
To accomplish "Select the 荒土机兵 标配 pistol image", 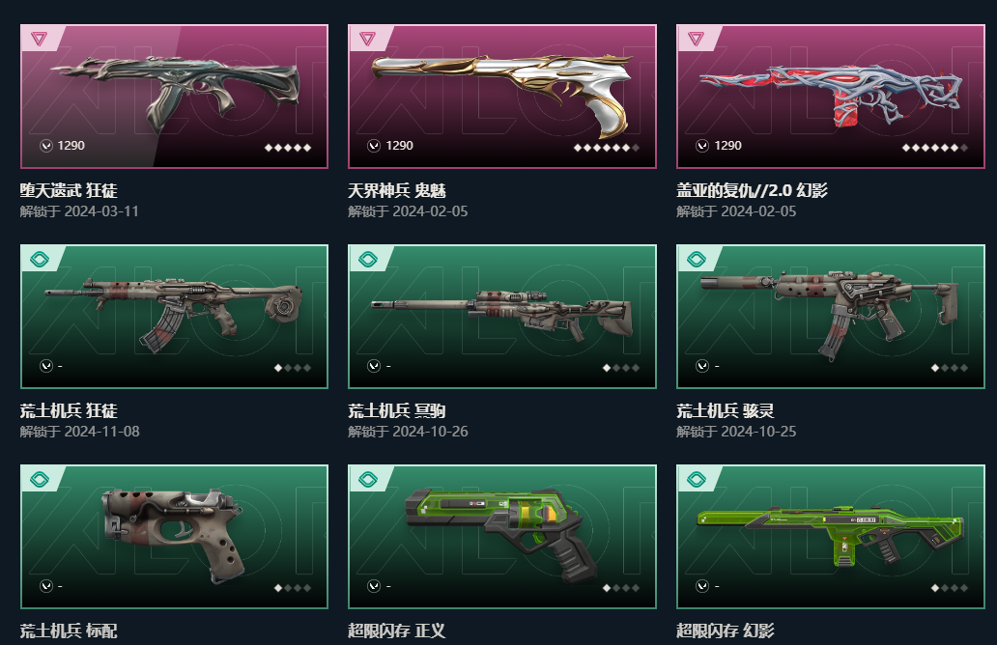I will pos(173,533).
